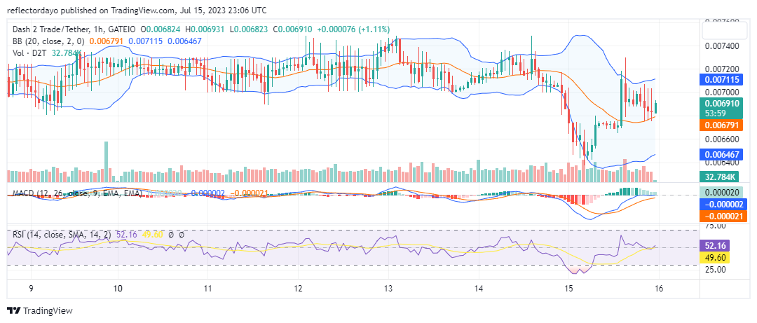This screenshot has width=757, height=323.
Task: Select the RSI (14, close, SMA, 14, 2) legend
Action: tap(61, 235)
